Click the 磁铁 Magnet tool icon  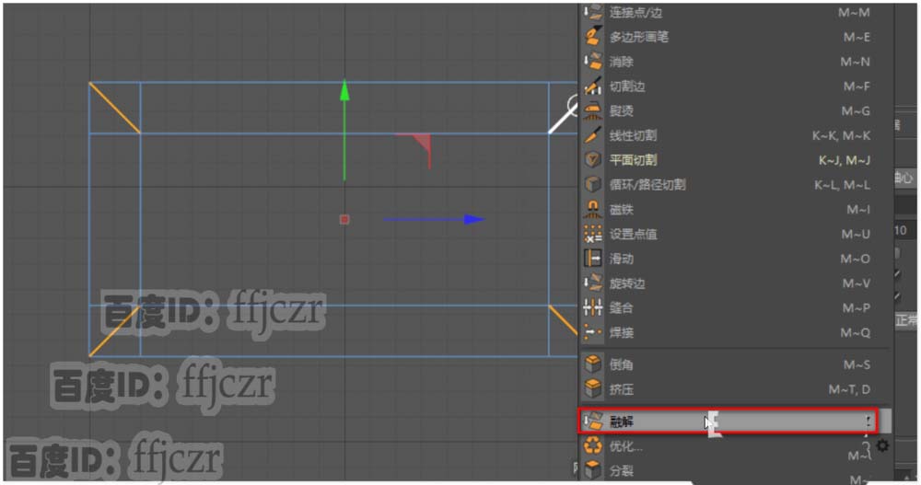(592, 209)
